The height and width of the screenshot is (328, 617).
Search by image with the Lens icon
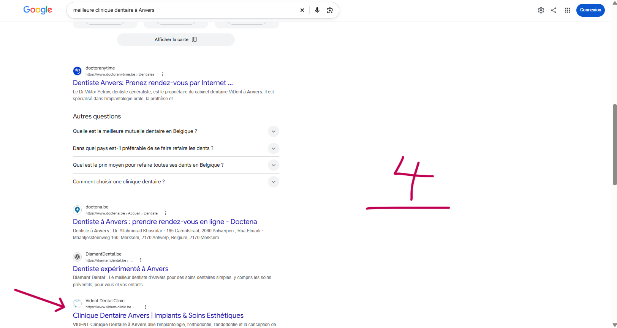point(329,10)
